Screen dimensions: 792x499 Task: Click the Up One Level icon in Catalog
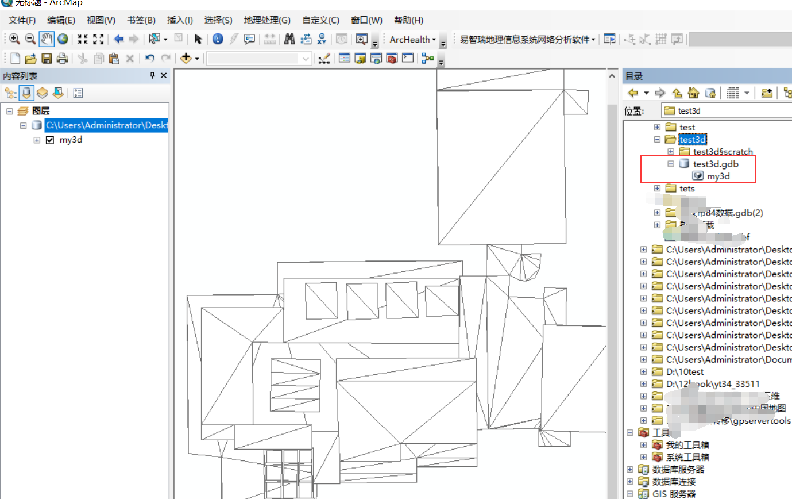(677, 93)
